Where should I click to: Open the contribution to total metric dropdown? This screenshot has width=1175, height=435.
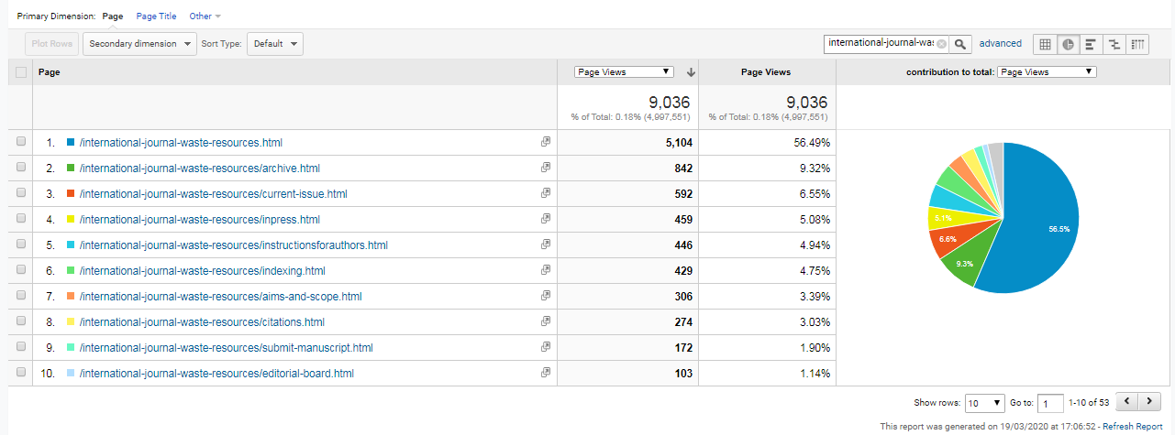pos(1047,71)
